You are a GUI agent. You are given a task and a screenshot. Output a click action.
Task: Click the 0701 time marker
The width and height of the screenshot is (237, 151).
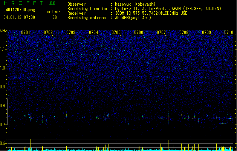tap(26, 32)
